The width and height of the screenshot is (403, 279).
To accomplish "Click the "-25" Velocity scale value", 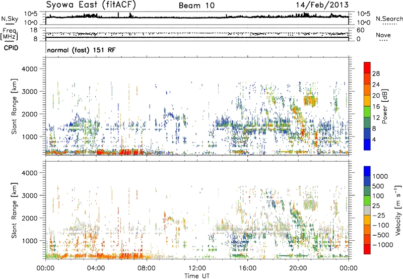I will click(x=379, y=215).
